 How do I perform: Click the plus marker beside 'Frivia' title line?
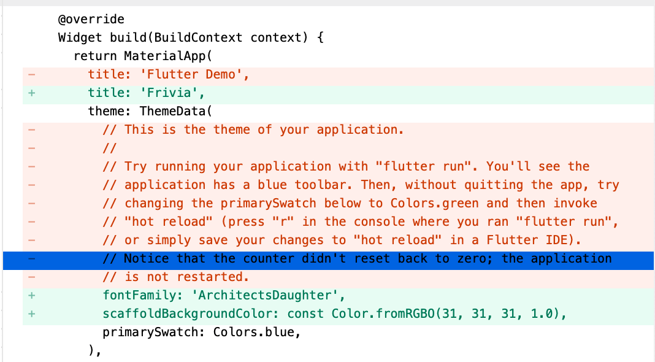pyautogui.click(x=31, y=93)
